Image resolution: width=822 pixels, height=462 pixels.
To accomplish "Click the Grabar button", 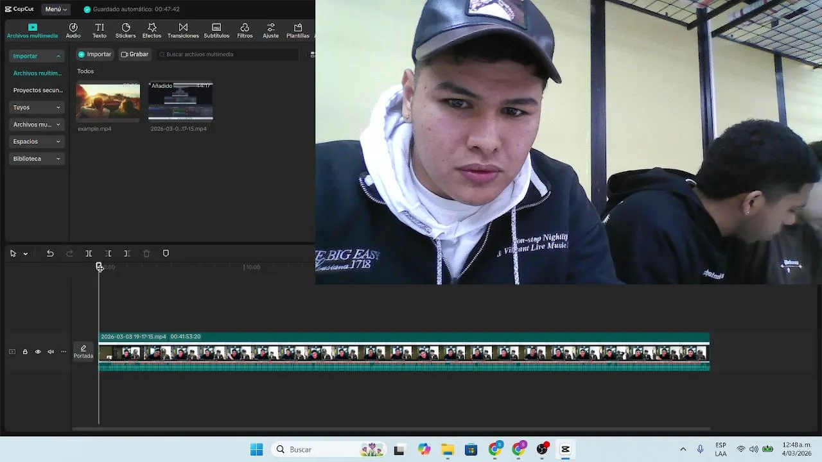I will point(135,55).
